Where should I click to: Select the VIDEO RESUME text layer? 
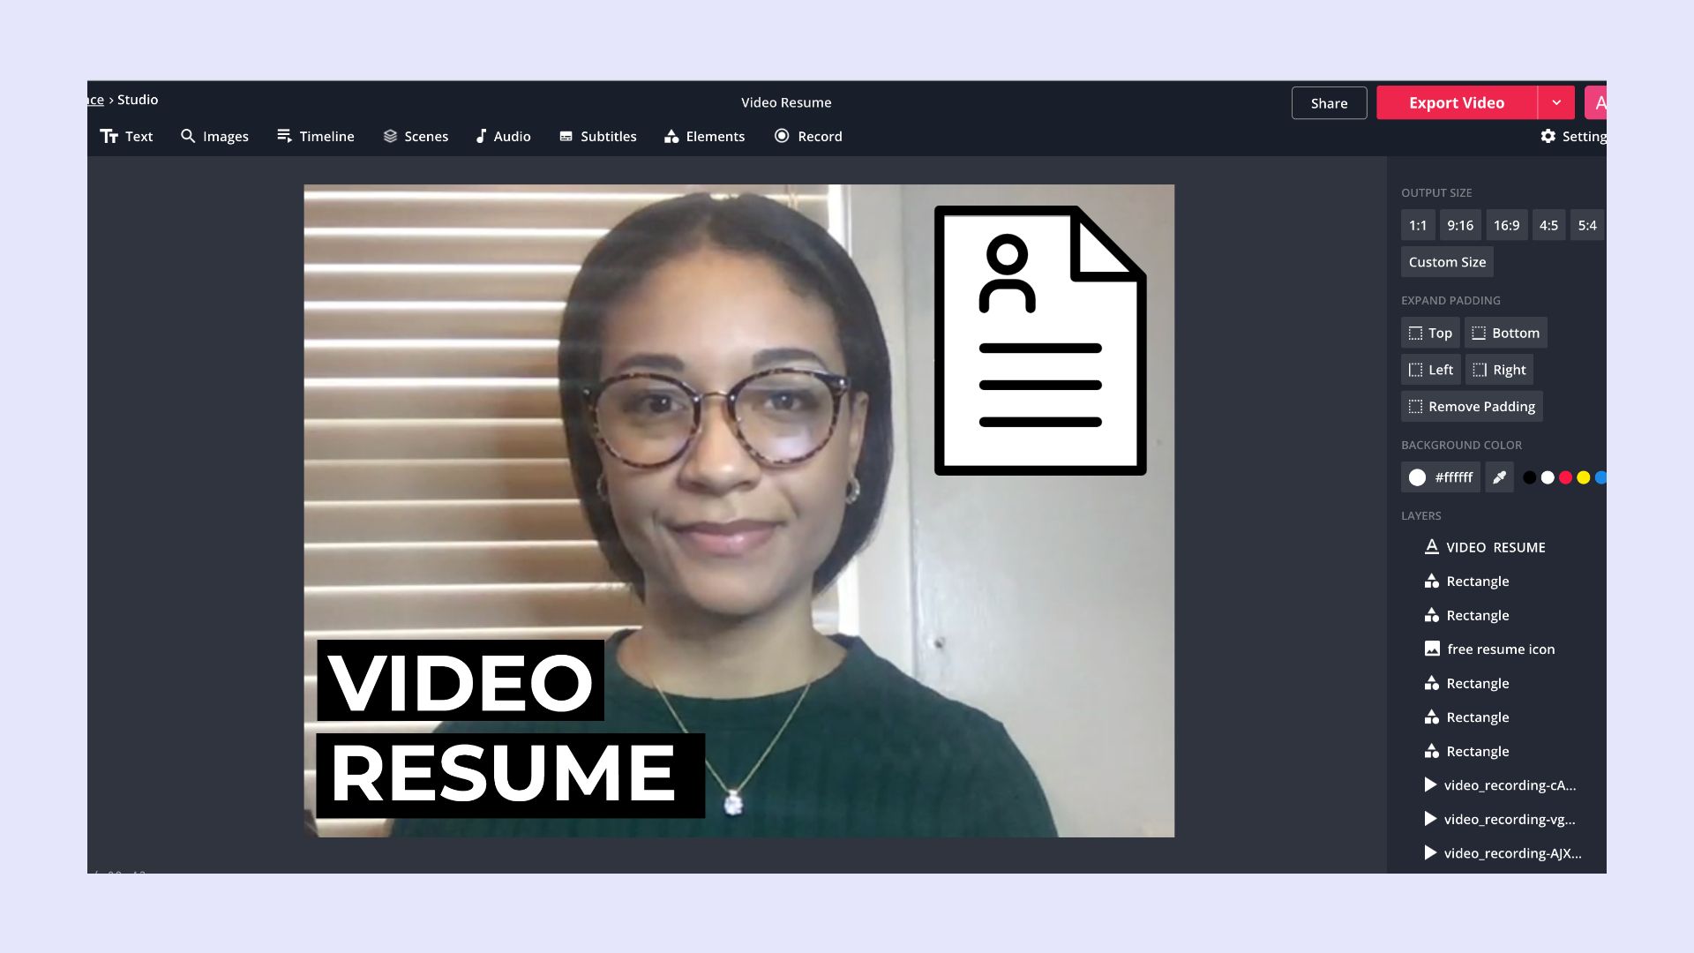click(x=1495, y=547)
